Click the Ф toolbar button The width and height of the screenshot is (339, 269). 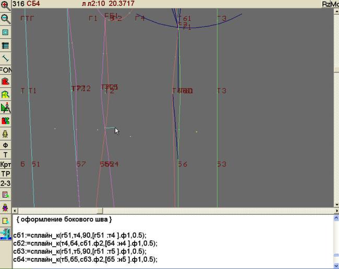pos(5,145)
